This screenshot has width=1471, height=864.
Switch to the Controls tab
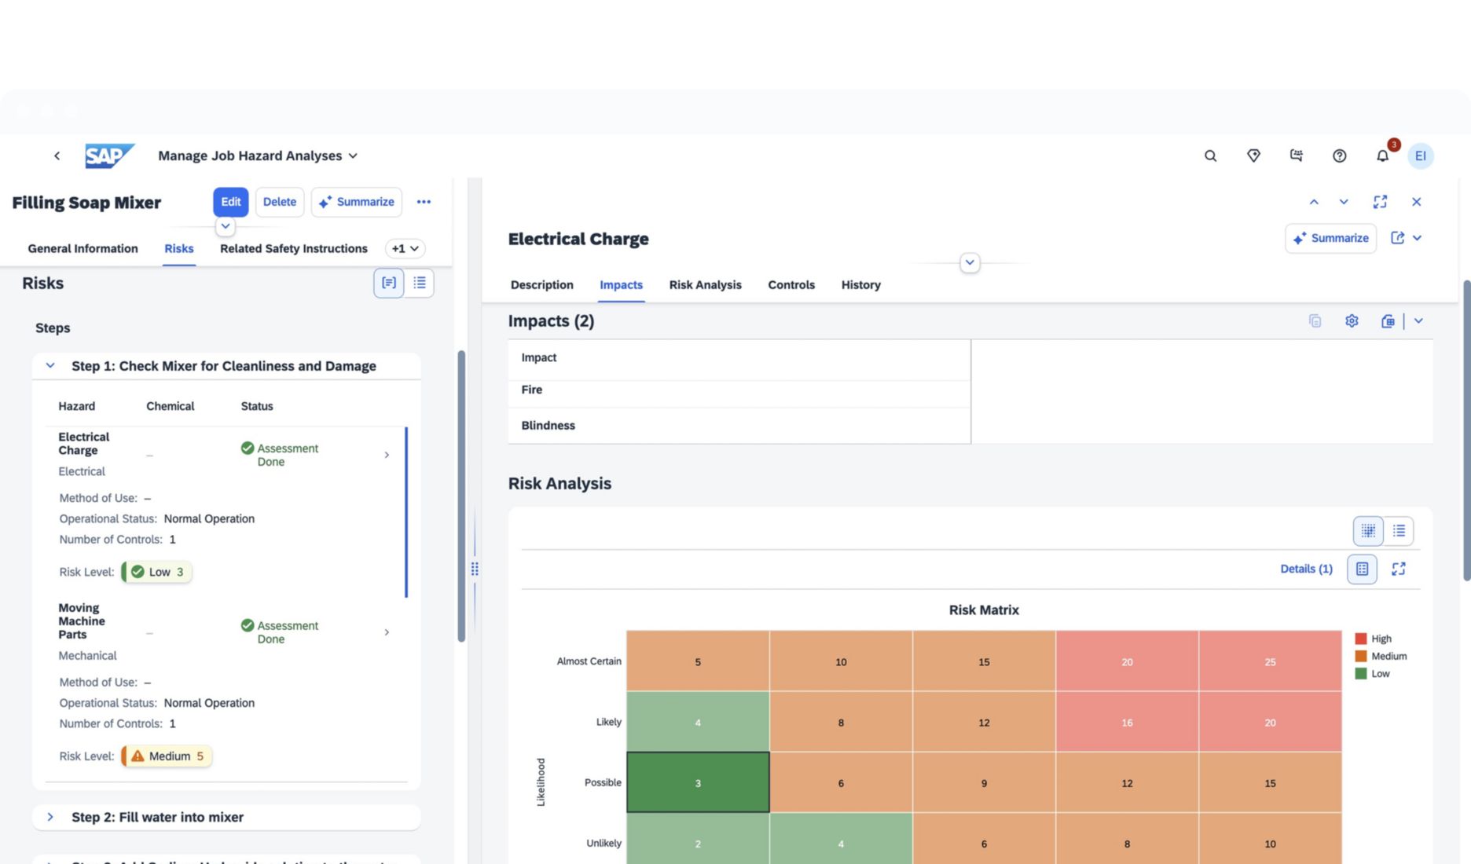pyautogui.click(x=791, y=285)
